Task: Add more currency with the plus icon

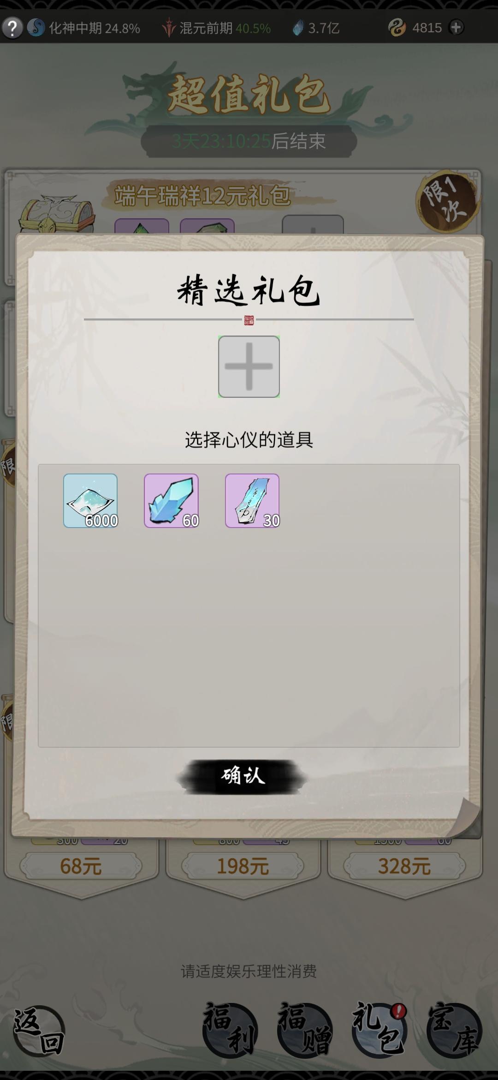Action: tap(456, 28)
